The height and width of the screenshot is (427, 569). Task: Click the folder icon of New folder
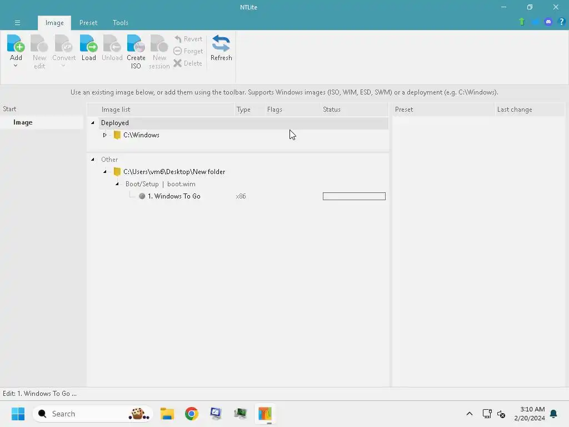(x=117, y=172)
